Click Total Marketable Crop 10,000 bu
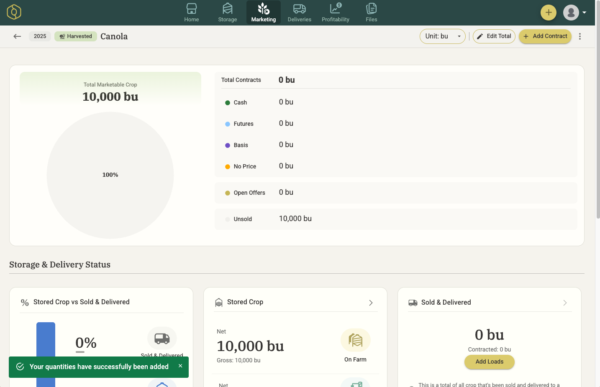600x387 pixels. [110, 92]
